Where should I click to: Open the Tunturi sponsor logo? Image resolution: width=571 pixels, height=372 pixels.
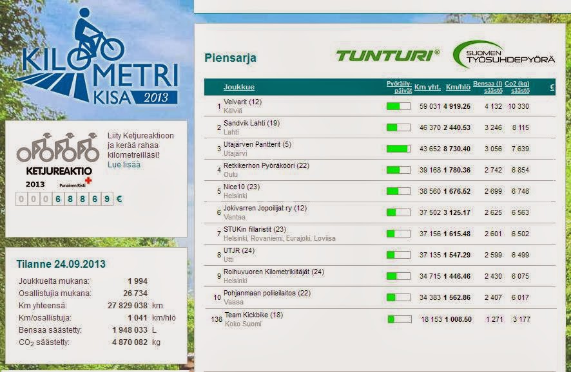[388, 55]
